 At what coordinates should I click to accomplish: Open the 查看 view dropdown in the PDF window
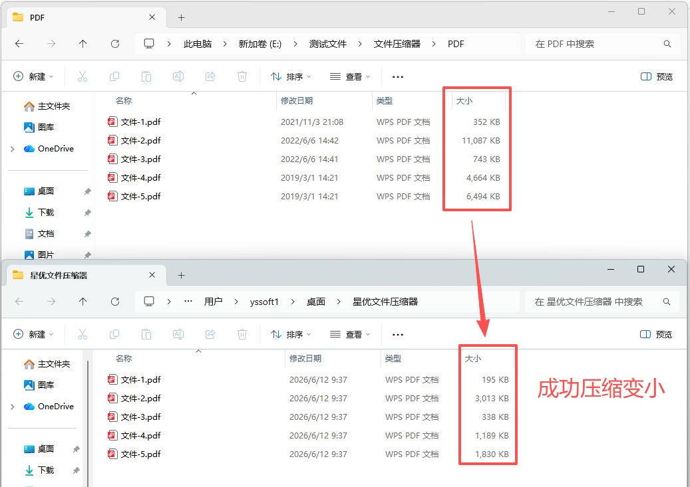coord(350,76)
